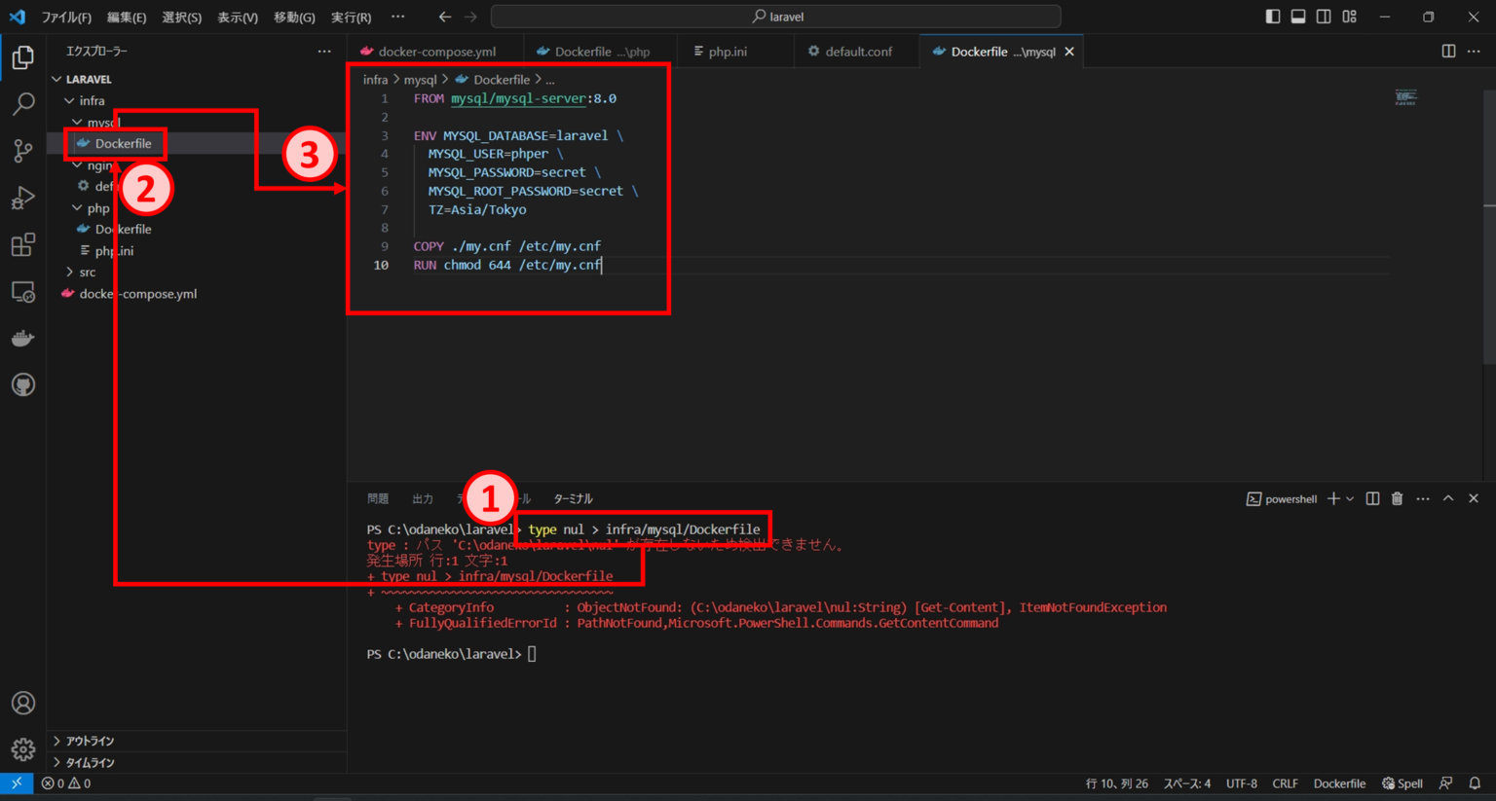Select the Run and Debug icon
The height and width of the screenshot is (801, 1496).
tap(22, 198)
